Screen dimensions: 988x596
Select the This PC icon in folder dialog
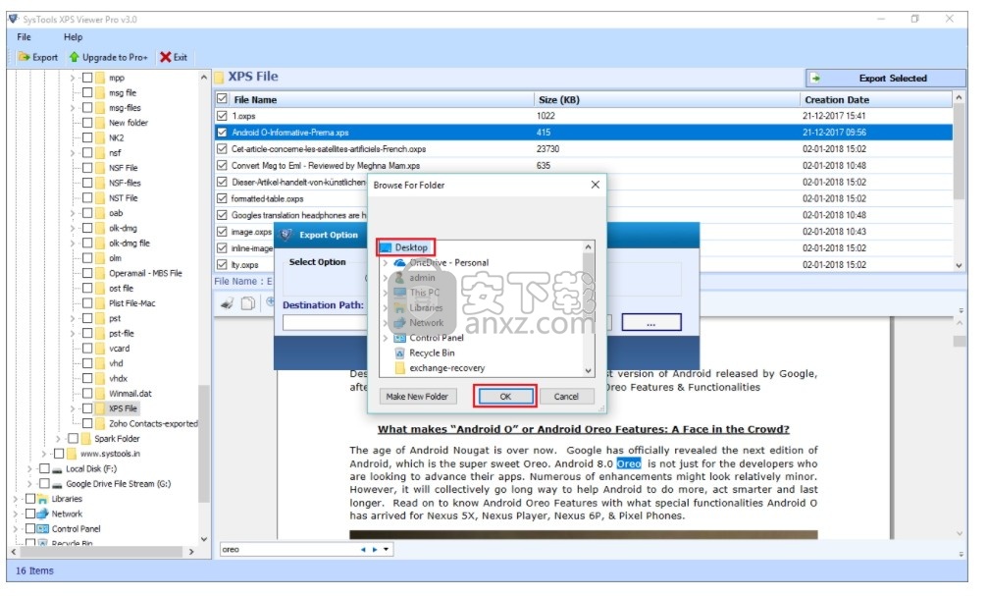tap(399, 294)
